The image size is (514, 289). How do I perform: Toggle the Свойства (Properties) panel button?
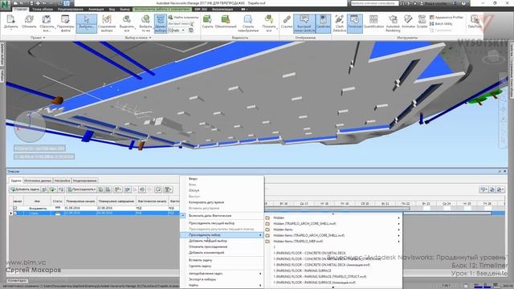point(323,23)
